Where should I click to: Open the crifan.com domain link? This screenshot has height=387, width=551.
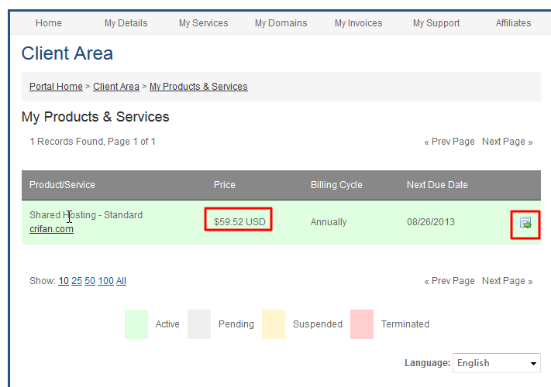[x=51, y=229]
